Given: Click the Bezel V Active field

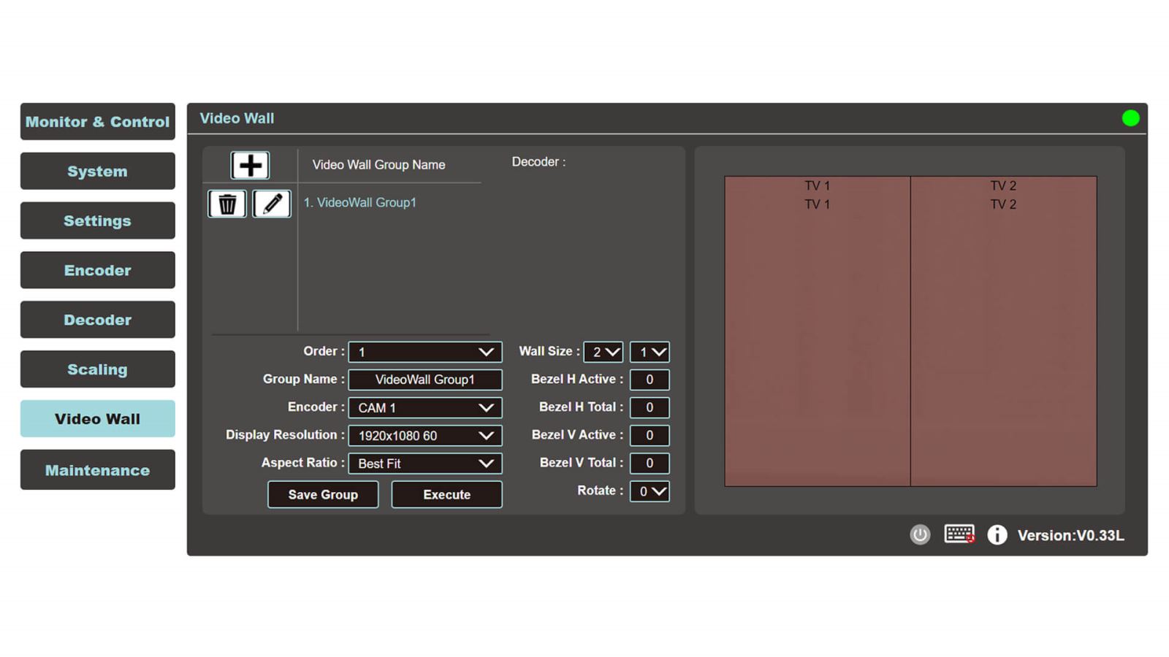Looking at the screenshot, I should tap(650, 435).
